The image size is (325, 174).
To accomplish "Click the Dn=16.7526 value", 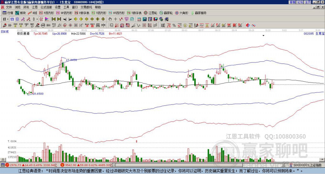I will click(97, 33).
